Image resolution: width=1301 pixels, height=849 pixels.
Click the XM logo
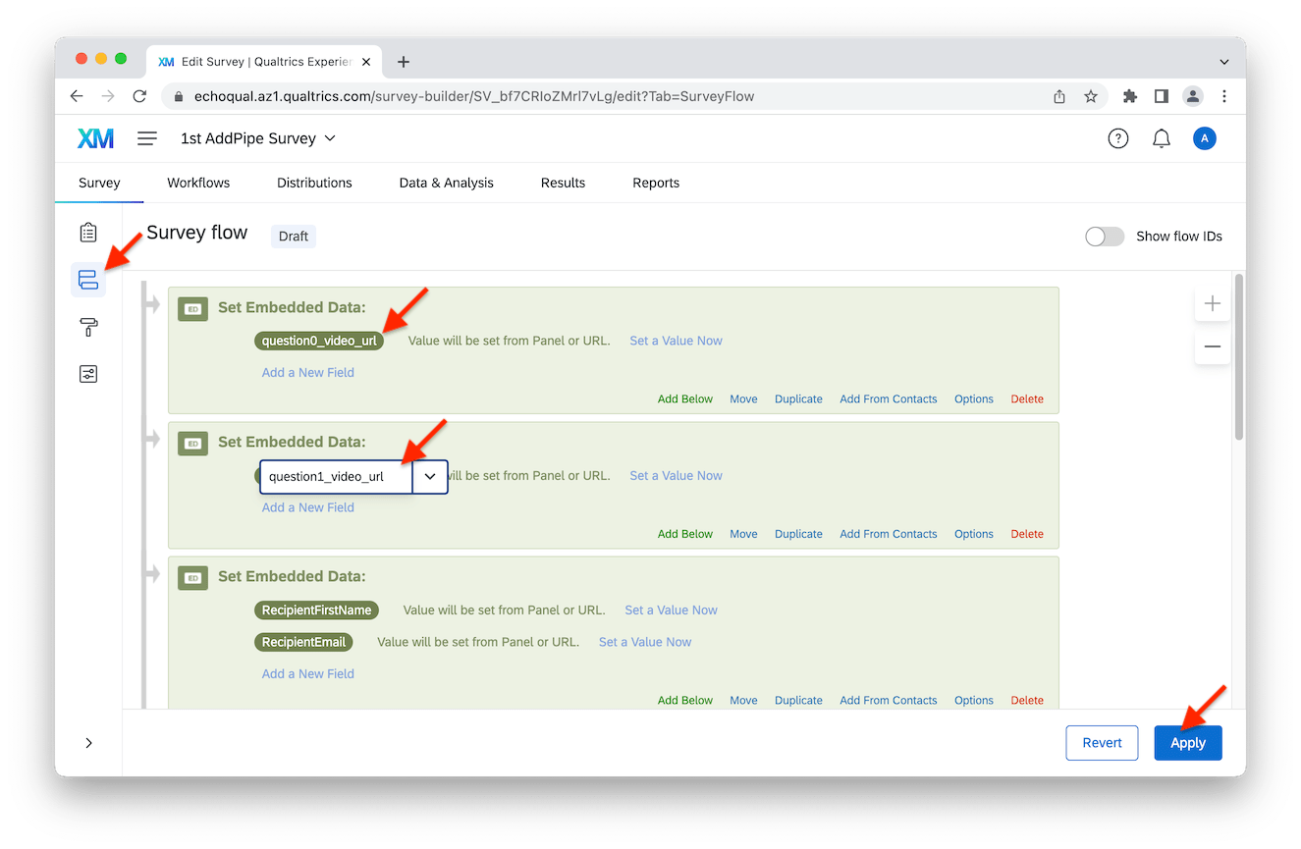pyautogui.click(x=94, y=138)
